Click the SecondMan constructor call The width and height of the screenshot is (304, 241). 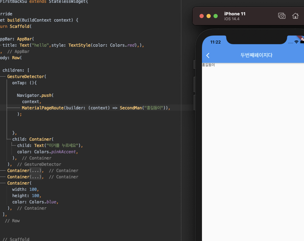pyautogui.click(x=131, y=108)
